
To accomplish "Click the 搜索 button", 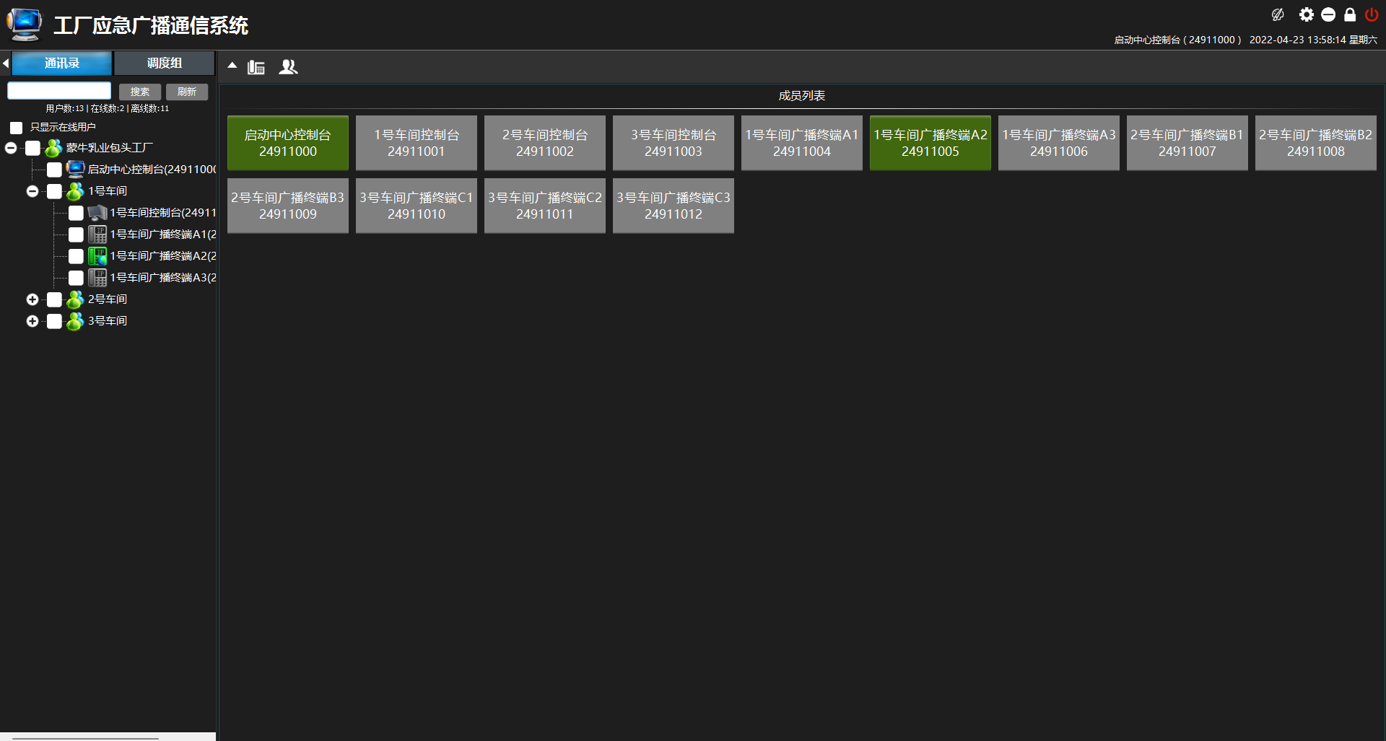I will coord(140,92).
